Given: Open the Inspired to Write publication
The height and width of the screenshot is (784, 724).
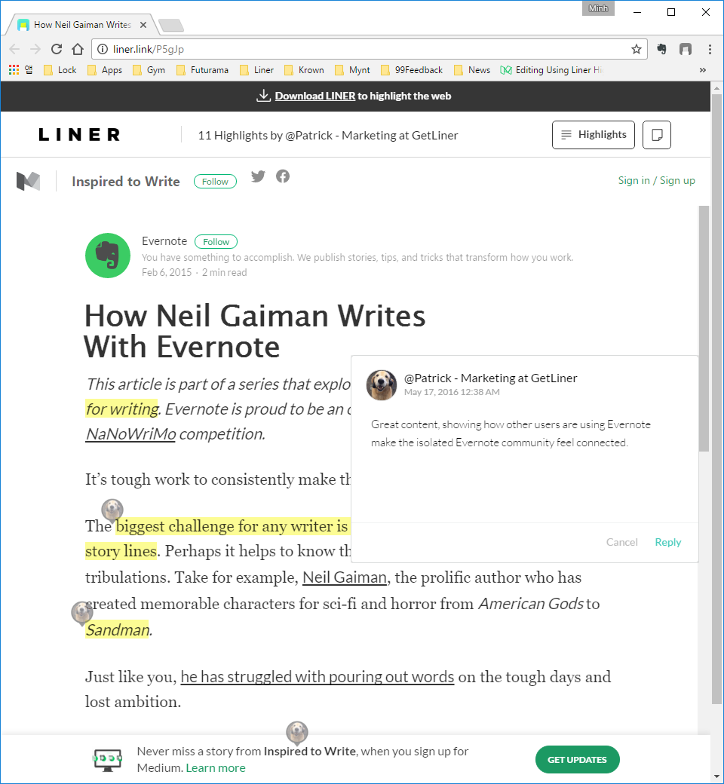Looking at the screenshot, I should click(x=126, y=181).
